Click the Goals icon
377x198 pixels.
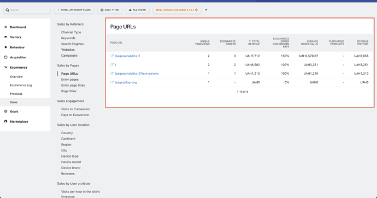click(6, 111)
